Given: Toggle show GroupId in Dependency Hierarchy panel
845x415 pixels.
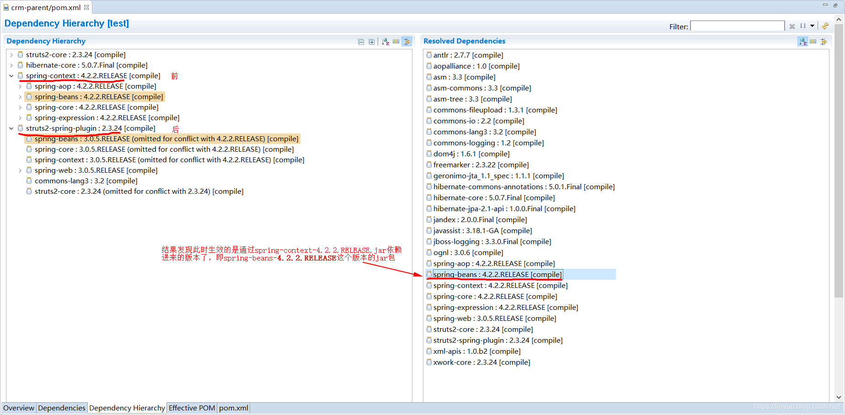Looking at the screenshot, I should point(396,42).
